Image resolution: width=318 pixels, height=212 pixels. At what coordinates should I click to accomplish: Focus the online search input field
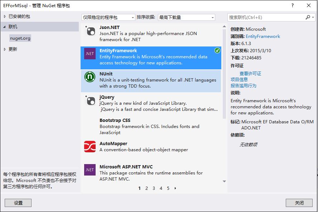coord(266,18)
